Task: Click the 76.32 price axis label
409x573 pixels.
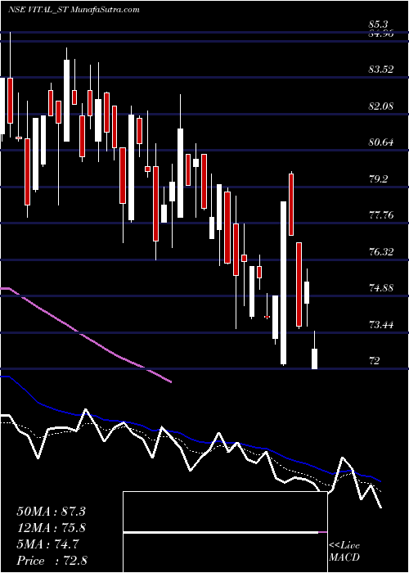Action: (x=381, y=251)
